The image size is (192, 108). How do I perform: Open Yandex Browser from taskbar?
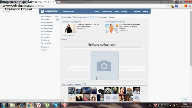pyautogui.click(x=39, y=105)
